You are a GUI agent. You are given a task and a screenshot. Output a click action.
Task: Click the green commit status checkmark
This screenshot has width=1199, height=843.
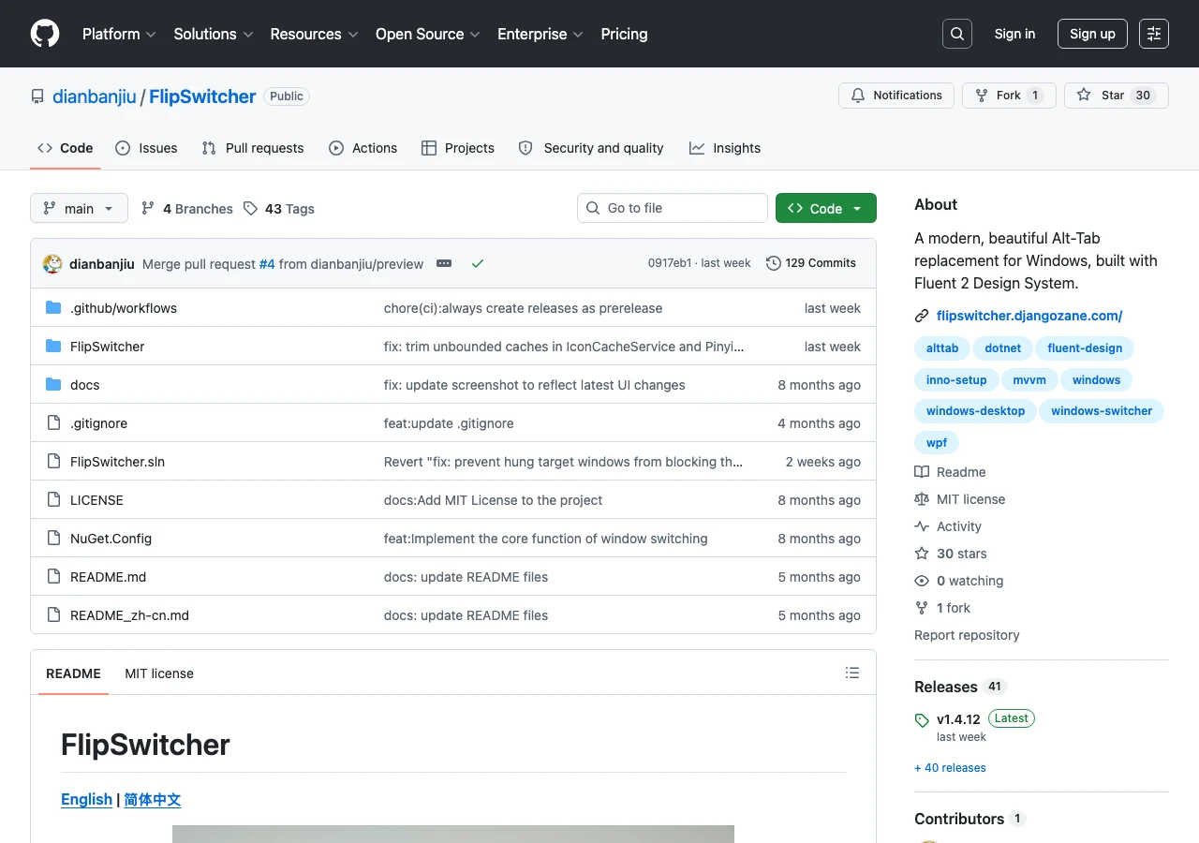478,264
